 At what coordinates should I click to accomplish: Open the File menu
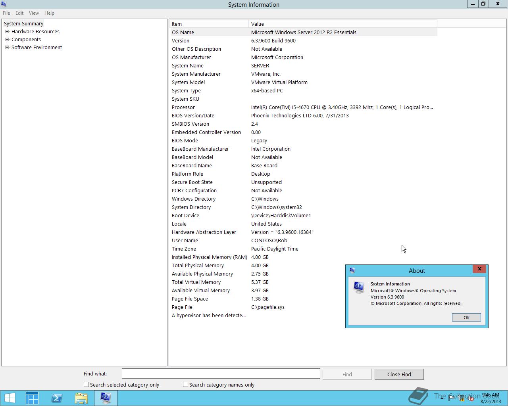(6, 13)
